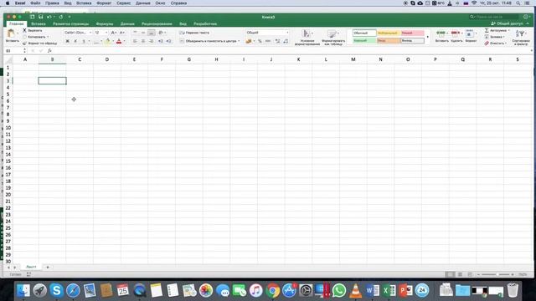Click the search sheet field
This screenshot has width=536, height=301.
(x=494, y=17)
